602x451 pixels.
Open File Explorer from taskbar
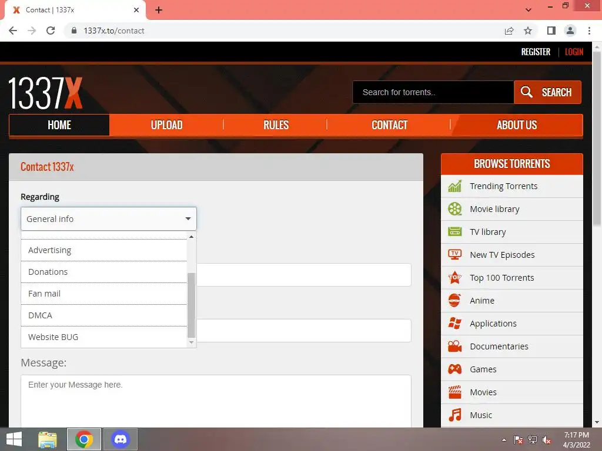48,439
